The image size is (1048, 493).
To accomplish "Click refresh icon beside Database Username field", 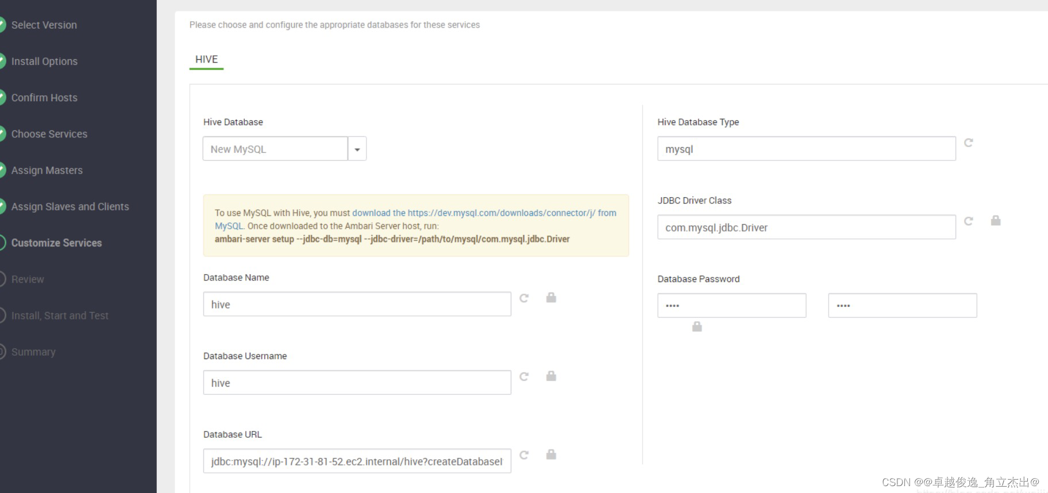I will click(524, 376).
